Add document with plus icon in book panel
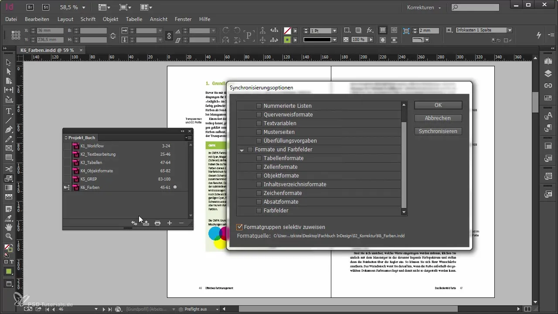 [x=170, y=223]
